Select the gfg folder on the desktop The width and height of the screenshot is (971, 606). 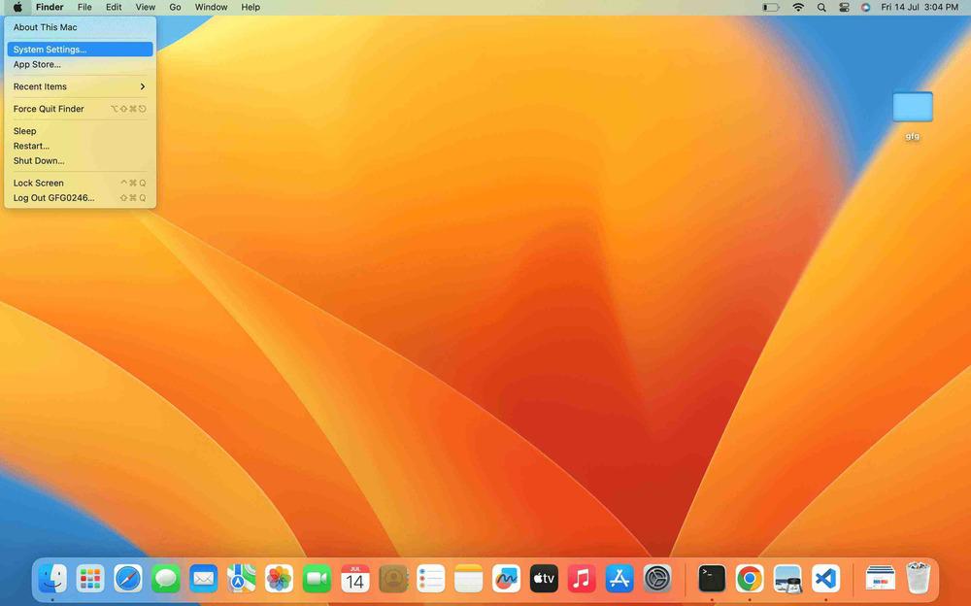coord(912,108)
